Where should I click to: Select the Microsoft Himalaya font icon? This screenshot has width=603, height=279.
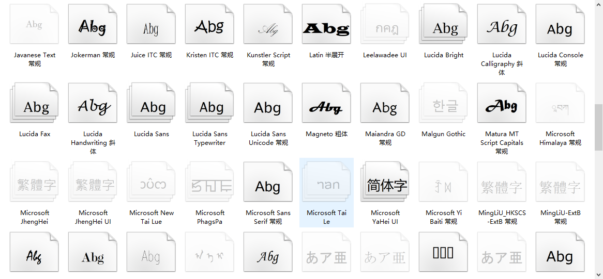click(x=560, y=103)
